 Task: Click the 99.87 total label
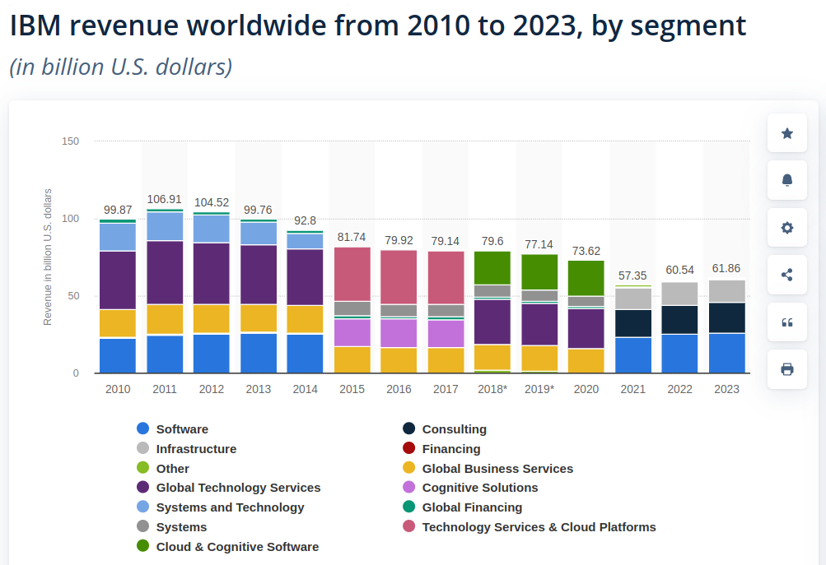pos(118,210)
